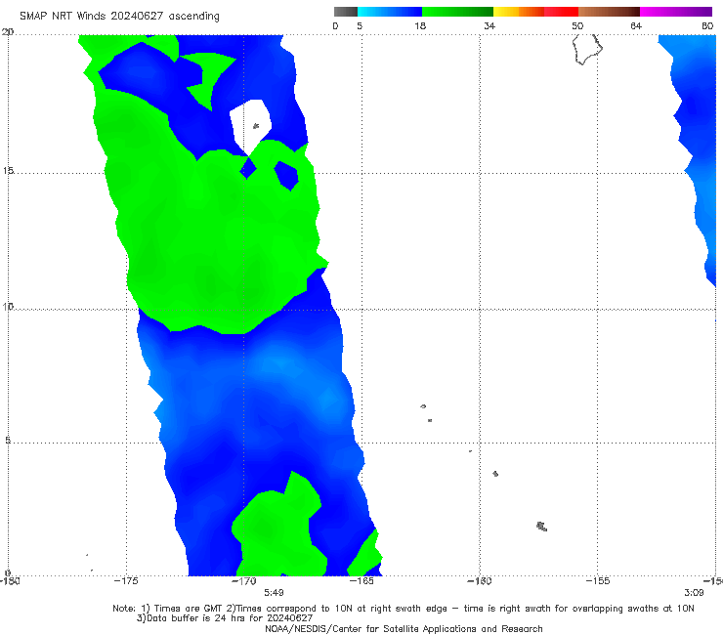Click the '18' label under the color bar
Image resolution: width=723 pixels, height=635 pixels.
(420, 26)
